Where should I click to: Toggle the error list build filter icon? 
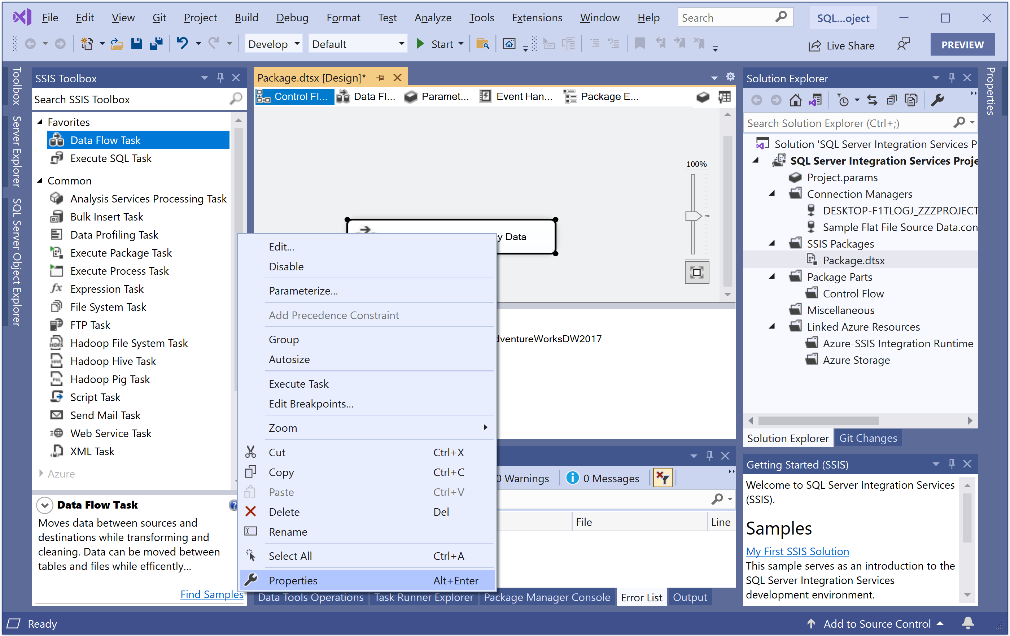click(663, 478)
